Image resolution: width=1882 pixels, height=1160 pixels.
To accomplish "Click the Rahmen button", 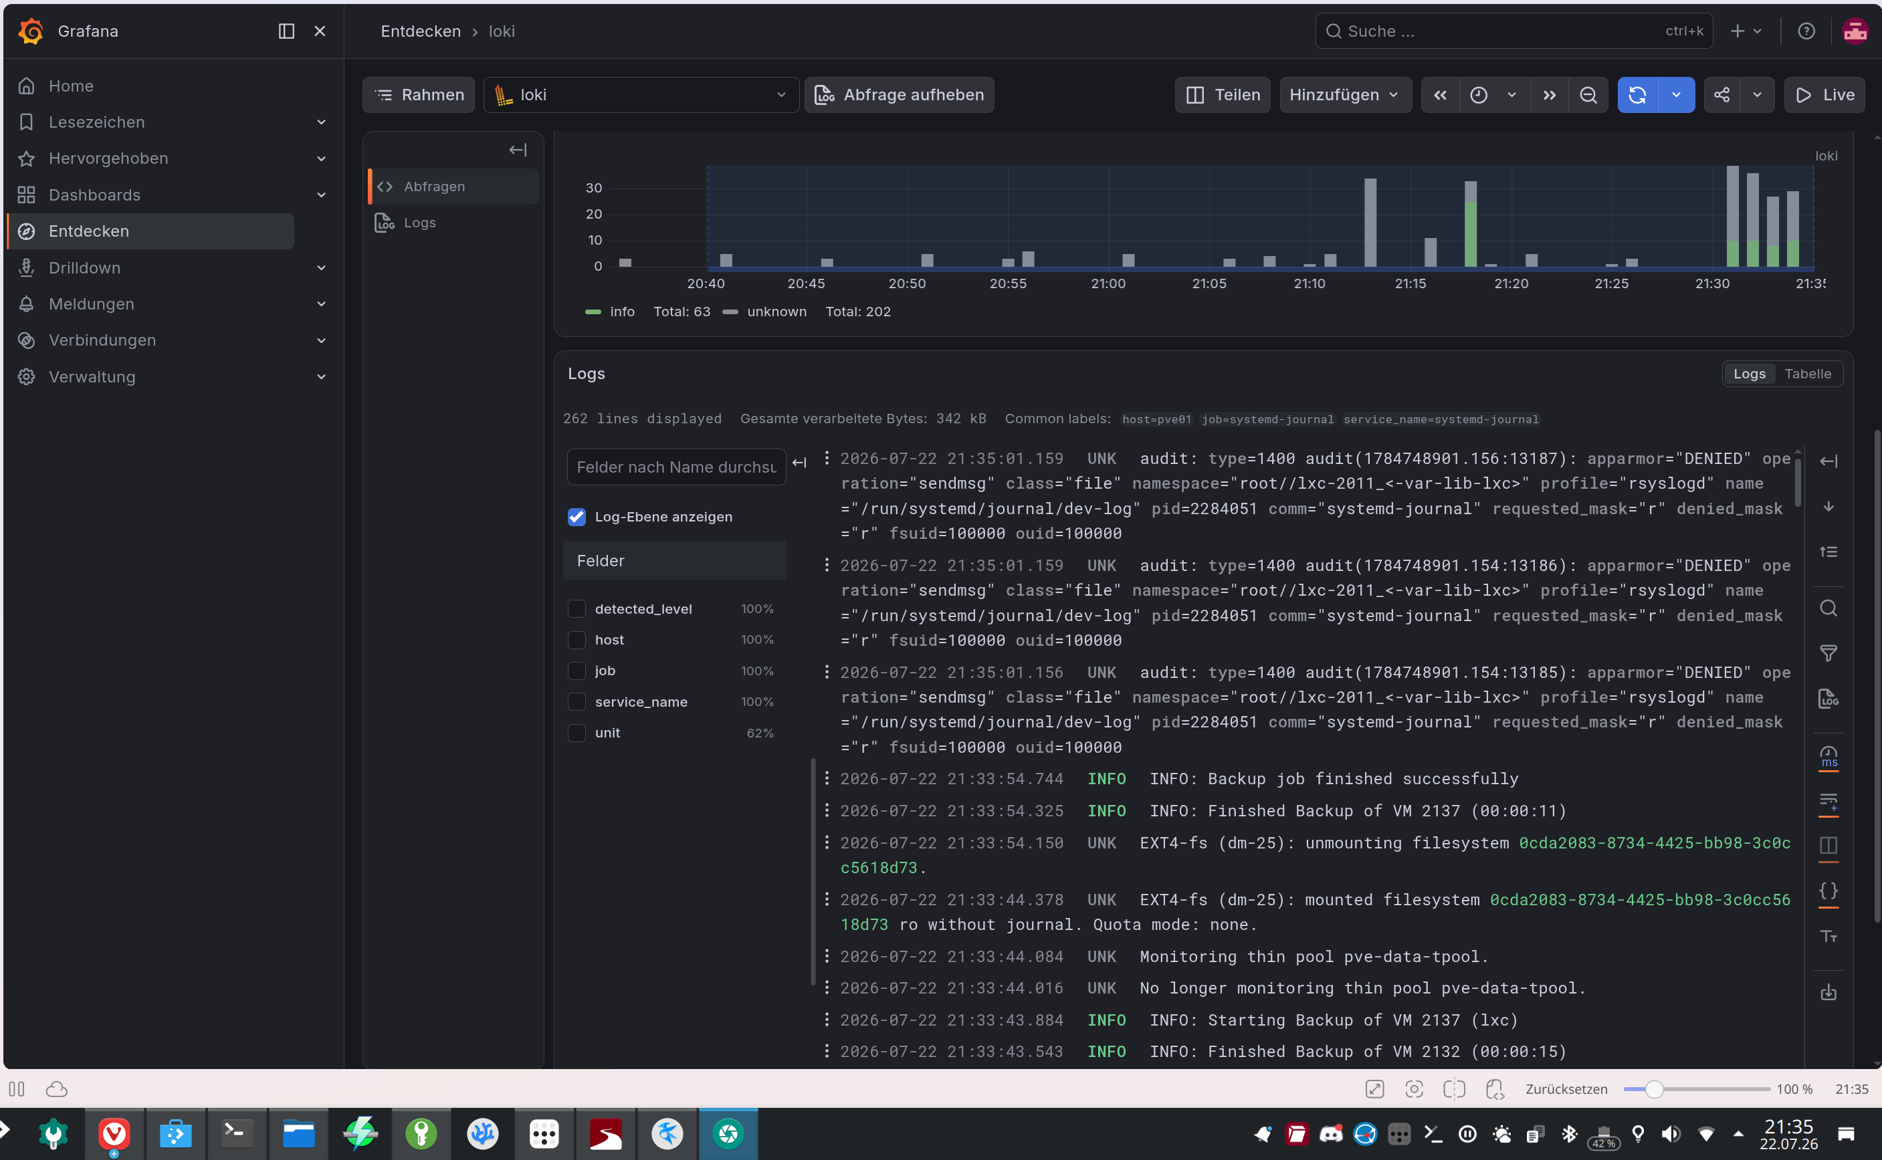I will (x=419, y=95).
